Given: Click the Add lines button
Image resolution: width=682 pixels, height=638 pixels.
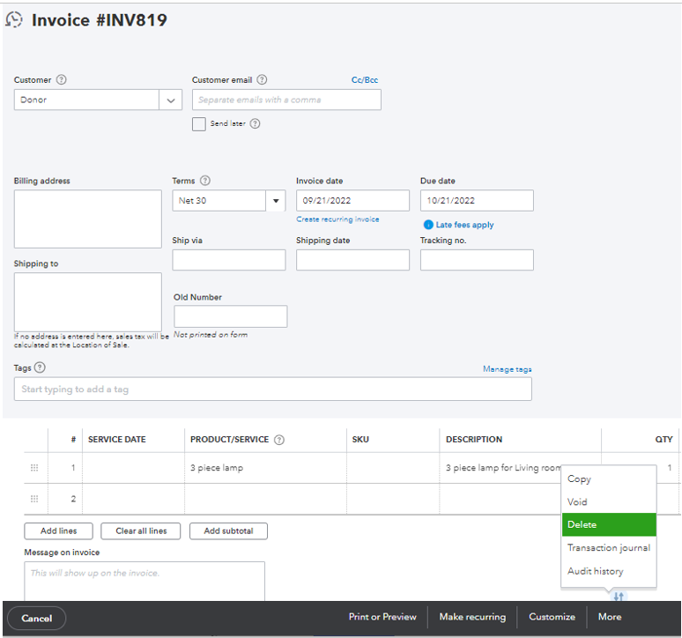Looking at the screenshot, I should click(59, 530).
